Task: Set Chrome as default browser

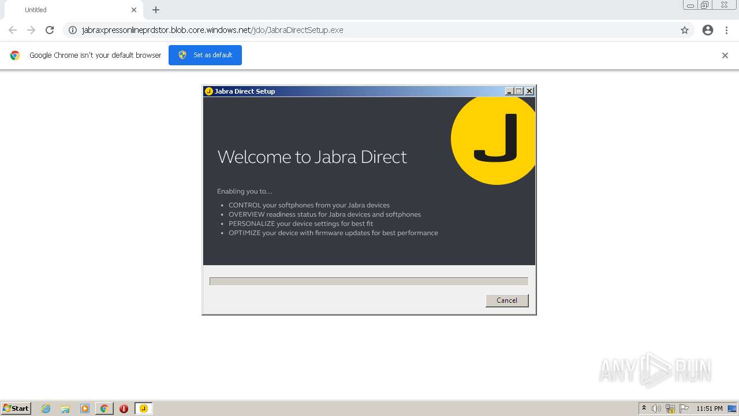Action: pyautogui.click(x=205, y=55)
